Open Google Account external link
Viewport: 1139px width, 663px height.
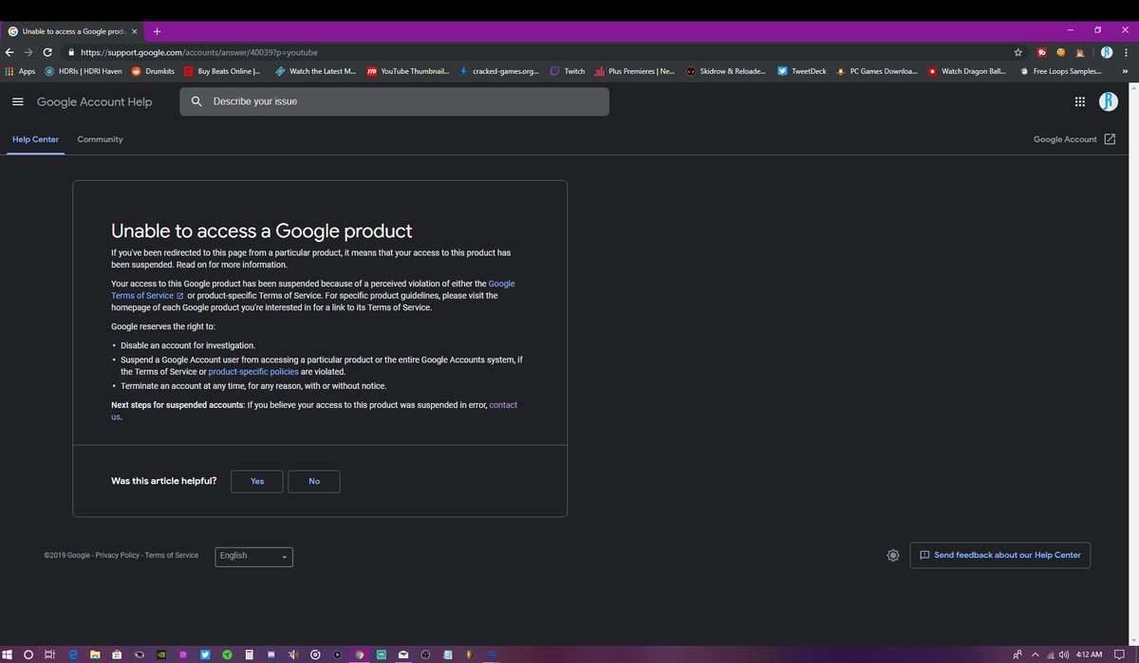pyautogui.click(x=1074, y=139)
